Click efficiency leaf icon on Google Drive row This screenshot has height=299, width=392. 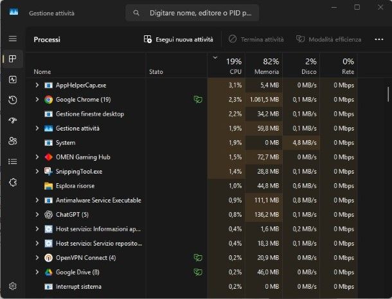[x=198, y=272]
